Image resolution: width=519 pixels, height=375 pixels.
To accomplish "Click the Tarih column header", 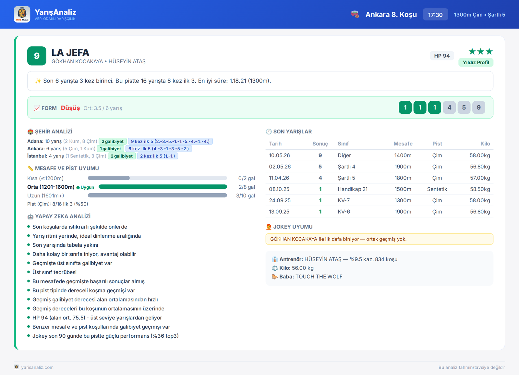I will click(x=275, y=144).
